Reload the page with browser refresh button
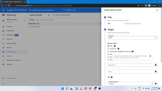162x91 pixels. coord(9,6)
